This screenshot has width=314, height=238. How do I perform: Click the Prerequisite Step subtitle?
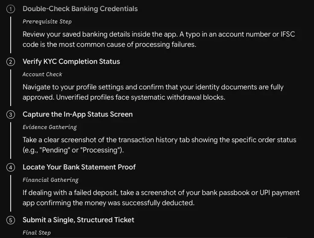coord(47,22)
